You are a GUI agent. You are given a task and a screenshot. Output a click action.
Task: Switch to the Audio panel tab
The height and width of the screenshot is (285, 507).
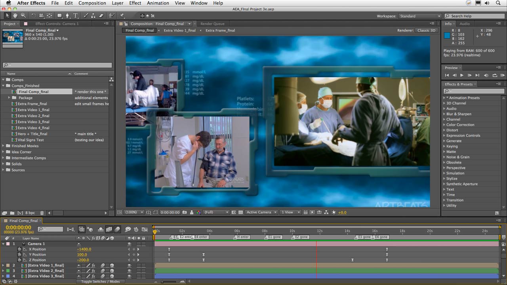pos(464,24)
